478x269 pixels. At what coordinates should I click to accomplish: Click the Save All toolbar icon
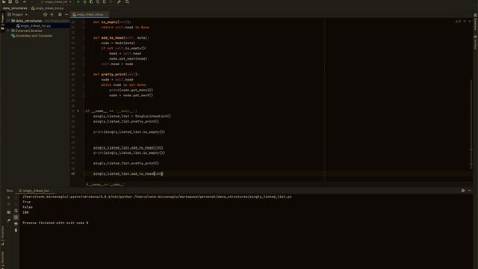click(10, 1)
